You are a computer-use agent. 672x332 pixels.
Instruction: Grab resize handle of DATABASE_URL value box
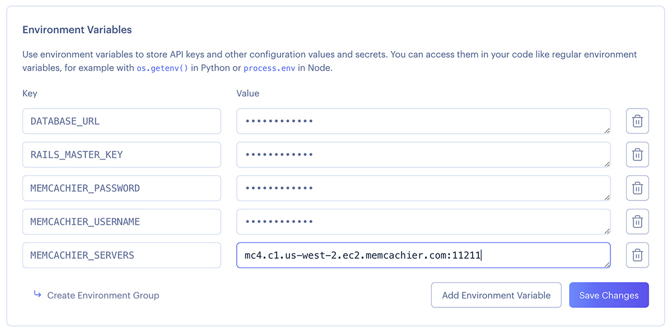pyautogui.click(x=606, y=130)
